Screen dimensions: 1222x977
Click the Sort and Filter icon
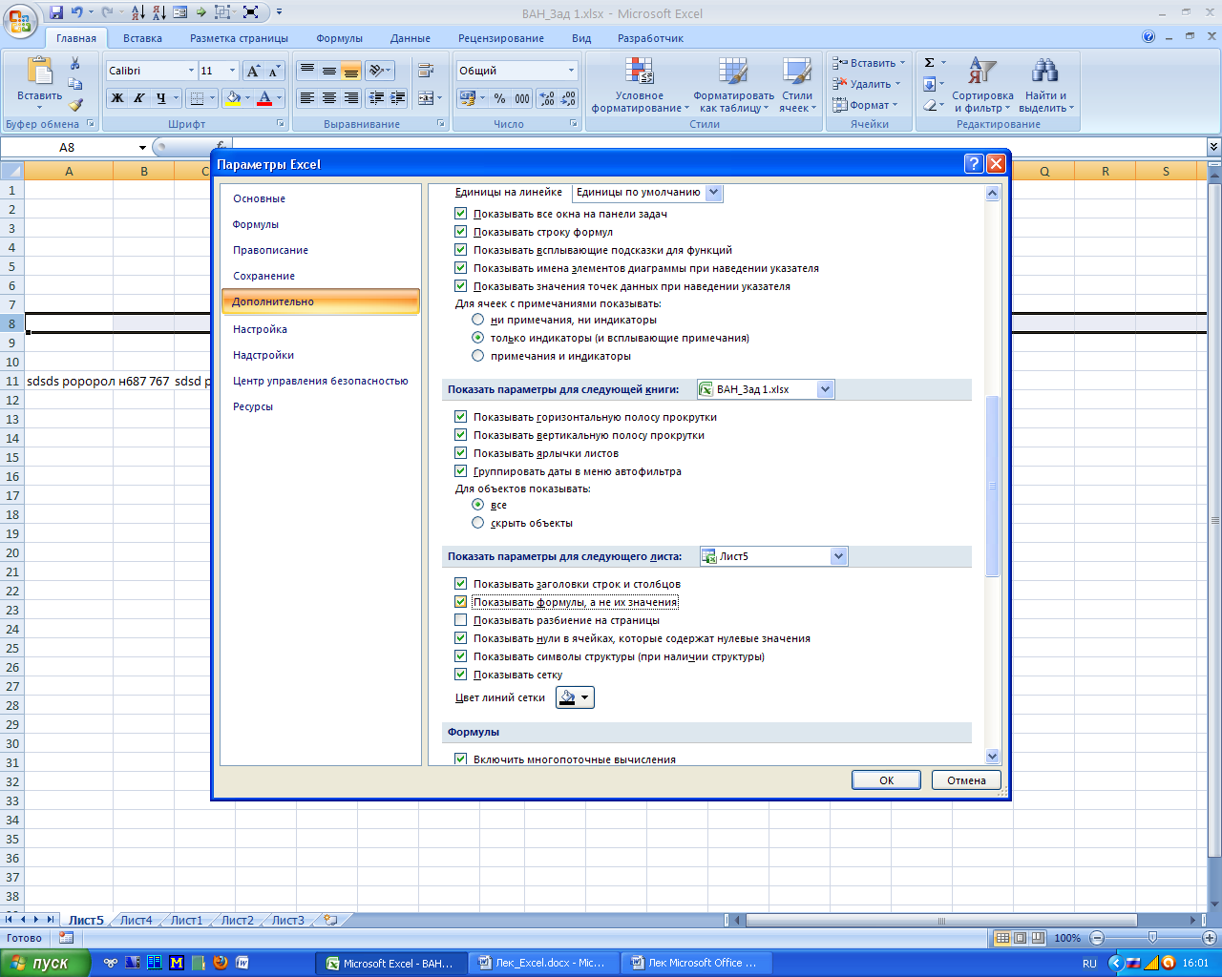(982, 71)
